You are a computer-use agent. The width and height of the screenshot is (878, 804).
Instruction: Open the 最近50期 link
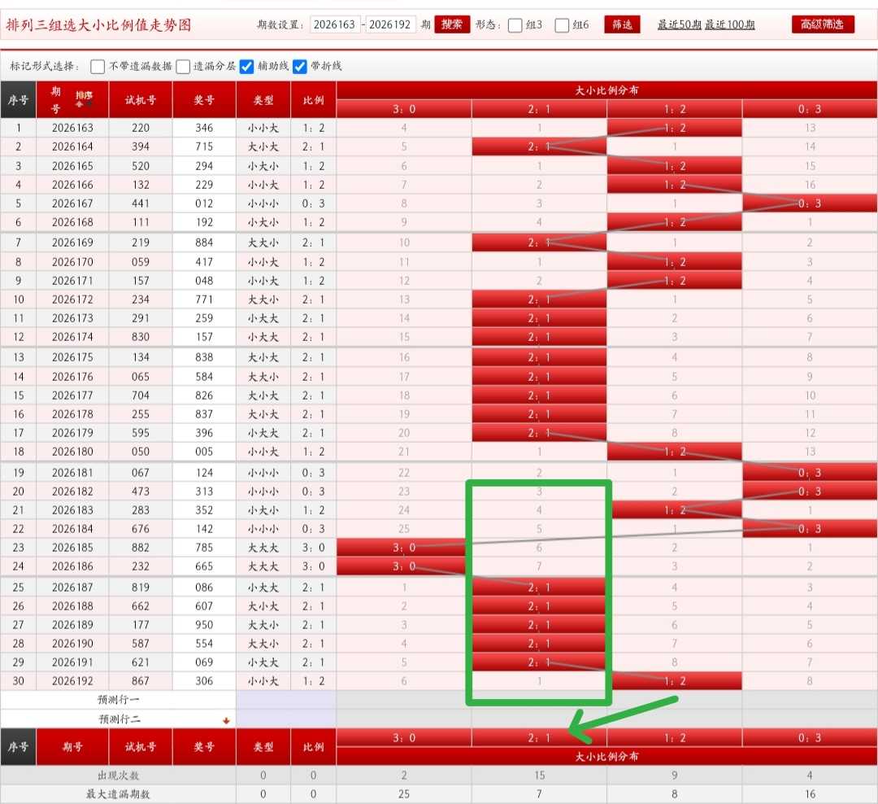[679, 24]
